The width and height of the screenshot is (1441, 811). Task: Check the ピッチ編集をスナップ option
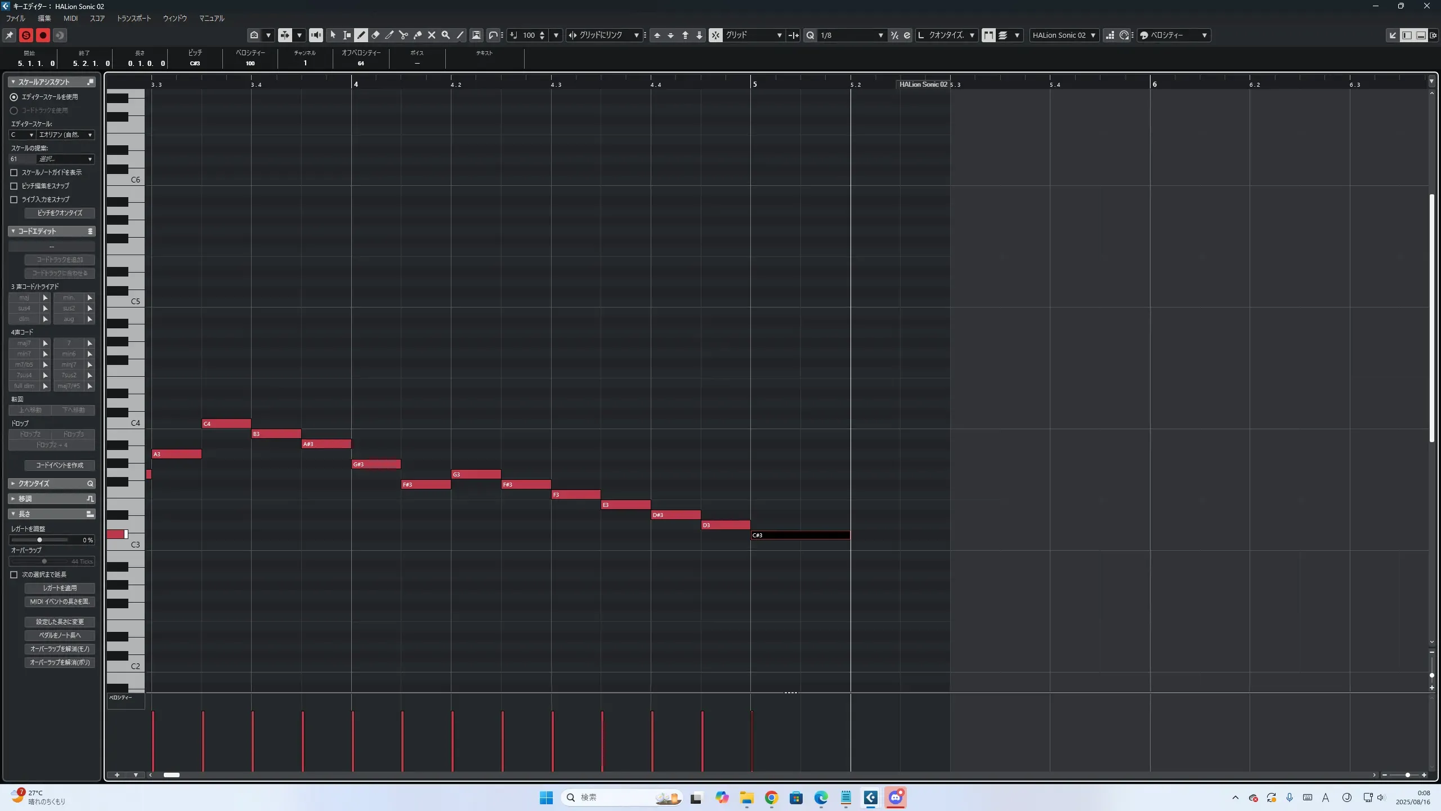point(14,186)
